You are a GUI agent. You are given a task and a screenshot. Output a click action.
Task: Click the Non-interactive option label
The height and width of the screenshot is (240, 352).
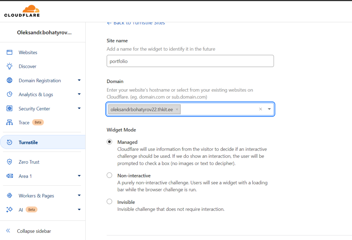134,176
